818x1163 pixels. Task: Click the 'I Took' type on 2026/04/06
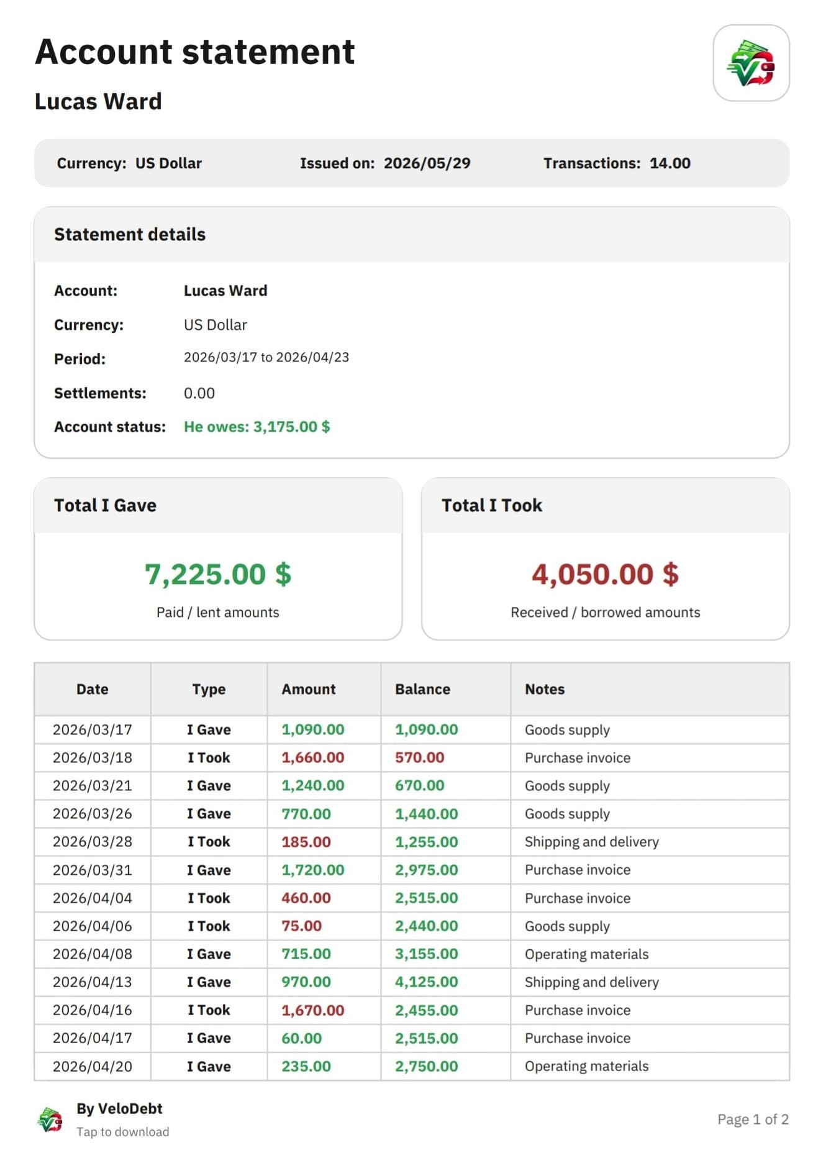click(x=209, y=926)
